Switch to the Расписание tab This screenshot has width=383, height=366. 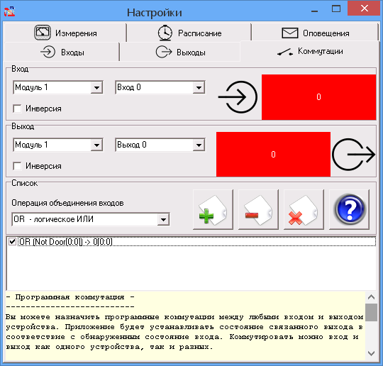189,33
